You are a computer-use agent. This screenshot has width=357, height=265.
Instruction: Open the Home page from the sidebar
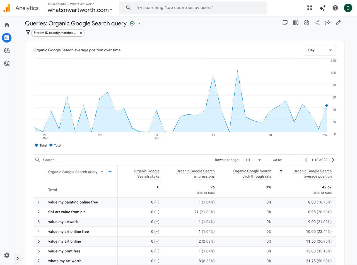tap(6, 25)
